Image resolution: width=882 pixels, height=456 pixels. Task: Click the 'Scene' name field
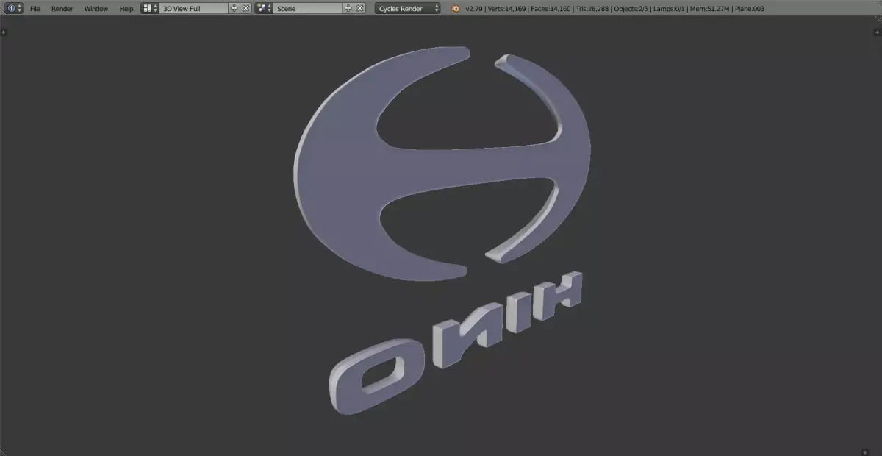307,8
